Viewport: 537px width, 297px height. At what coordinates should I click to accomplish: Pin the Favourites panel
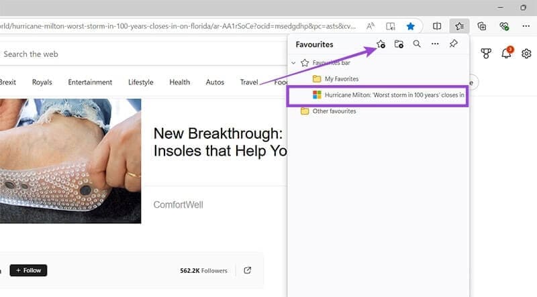pyautogui.click(x=454, y=44)
